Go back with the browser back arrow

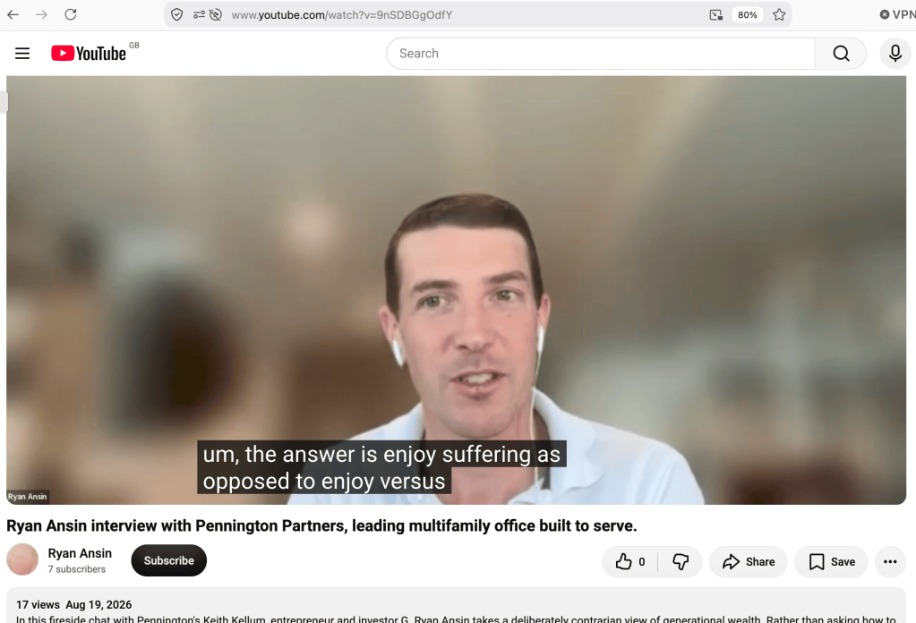point(13,14)
